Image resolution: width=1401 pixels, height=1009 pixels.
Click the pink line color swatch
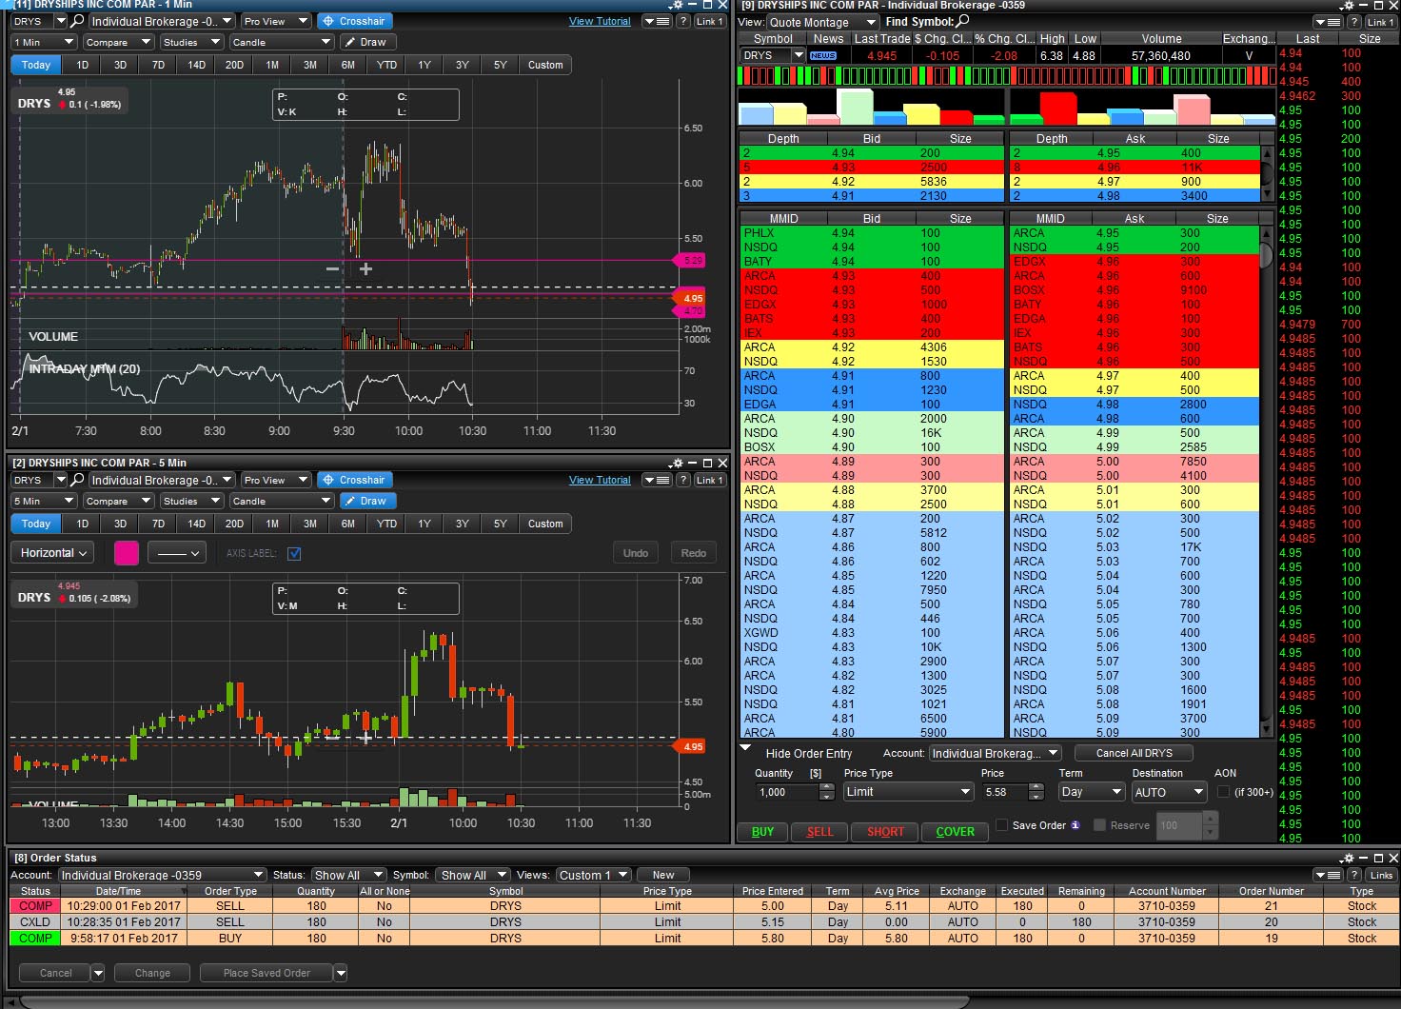click(127, 553)
